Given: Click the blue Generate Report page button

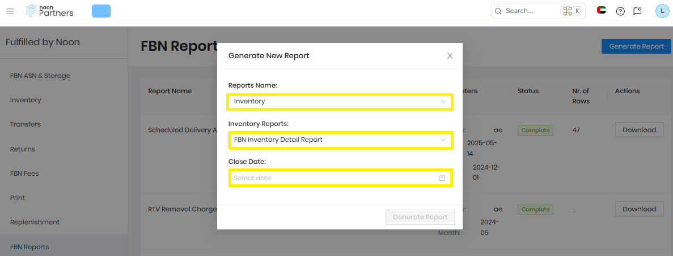Looking at the screenshot, I should tap(637, 46).
